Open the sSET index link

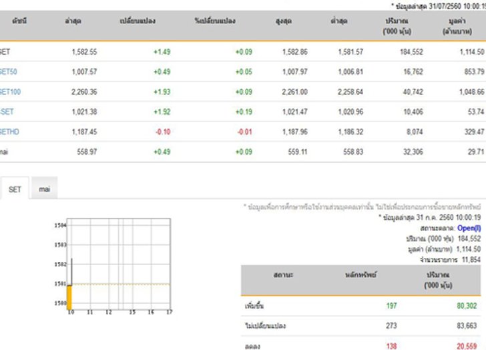click(x=7, y=112)
